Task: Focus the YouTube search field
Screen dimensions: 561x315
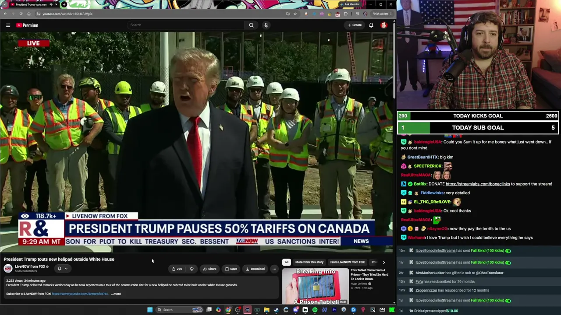Action: (x=186, y=25)
